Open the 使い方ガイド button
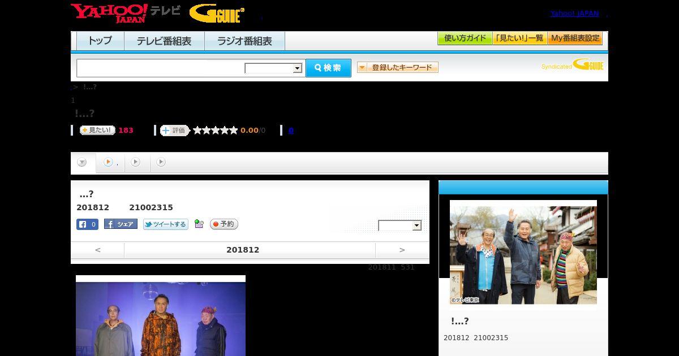Viewport: 679px width, 356px height. coord(465,38)
